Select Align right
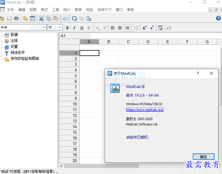The height and width of the screenshot is (174, 222). [127, 28]
